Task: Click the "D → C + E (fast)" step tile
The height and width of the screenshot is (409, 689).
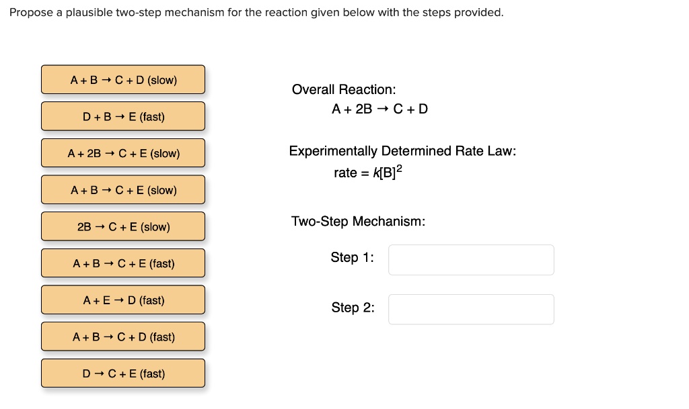Action: tap(123, 373)
